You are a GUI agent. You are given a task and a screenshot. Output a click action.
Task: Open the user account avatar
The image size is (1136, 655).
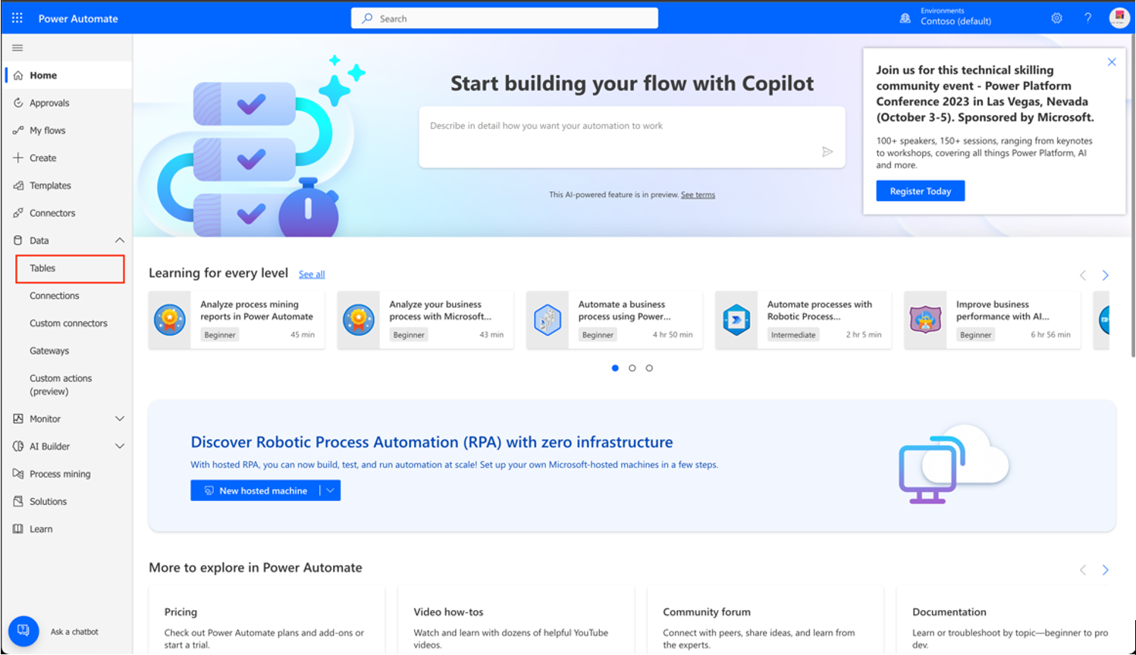pyautogui.click(x=1119, y=17)
